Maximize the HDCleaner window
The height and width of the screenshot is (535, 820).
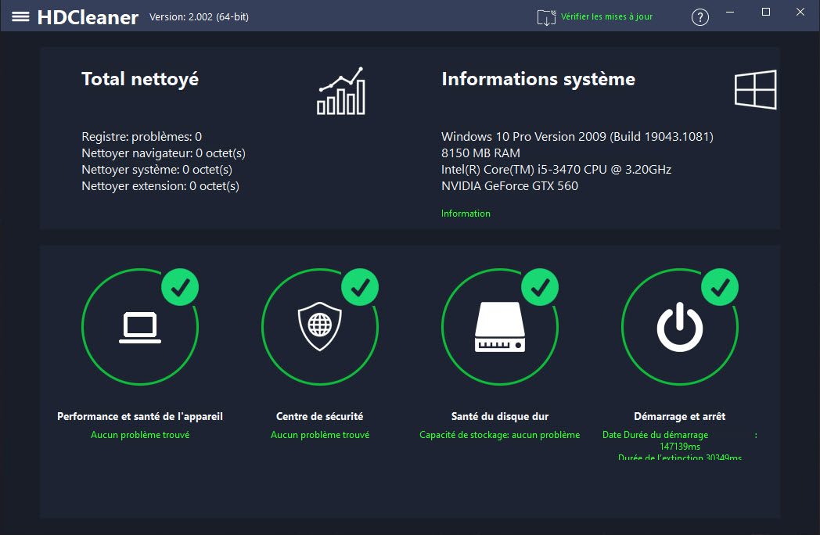(765, 12)
